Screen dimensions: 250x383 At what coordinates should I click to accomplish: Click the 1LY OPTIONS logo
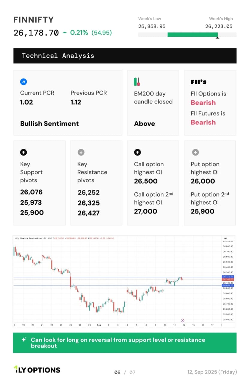37,370
